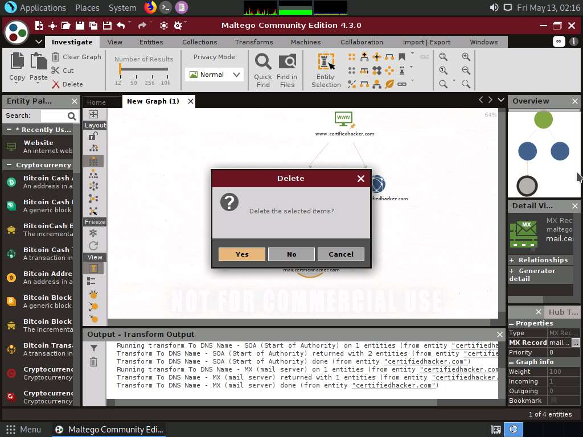This screenshot has height=437, width=583.
Task: Click Maltego Community Edition taskbar entry
Action: pyautogui.click(x=109, y=430)
